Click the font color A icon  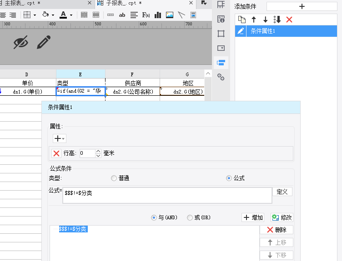pyautogui.click(x=63, y=15)
